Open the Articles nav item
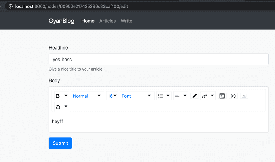 108,21
